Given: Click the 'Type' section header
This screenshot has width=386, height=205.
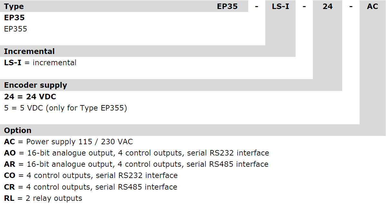Looking at the screenshot, I should pyautogui.click(x=14, y=6).
